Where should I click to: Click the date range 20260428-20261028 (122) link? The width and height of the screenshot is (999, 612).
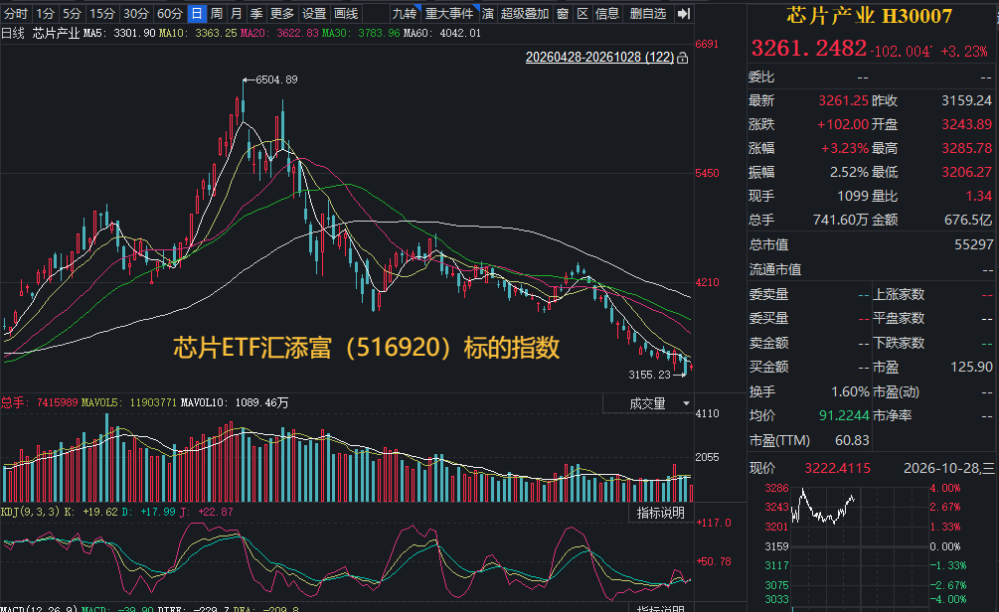599,58
